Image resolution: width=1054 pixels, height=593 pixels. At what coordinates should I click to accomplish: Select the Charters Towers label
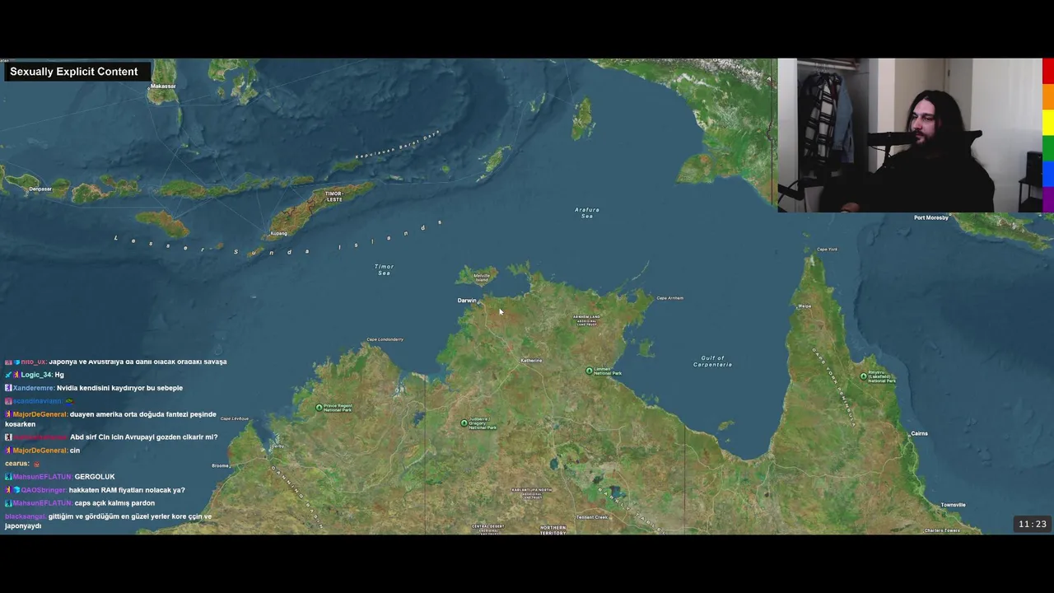point(942,530)
